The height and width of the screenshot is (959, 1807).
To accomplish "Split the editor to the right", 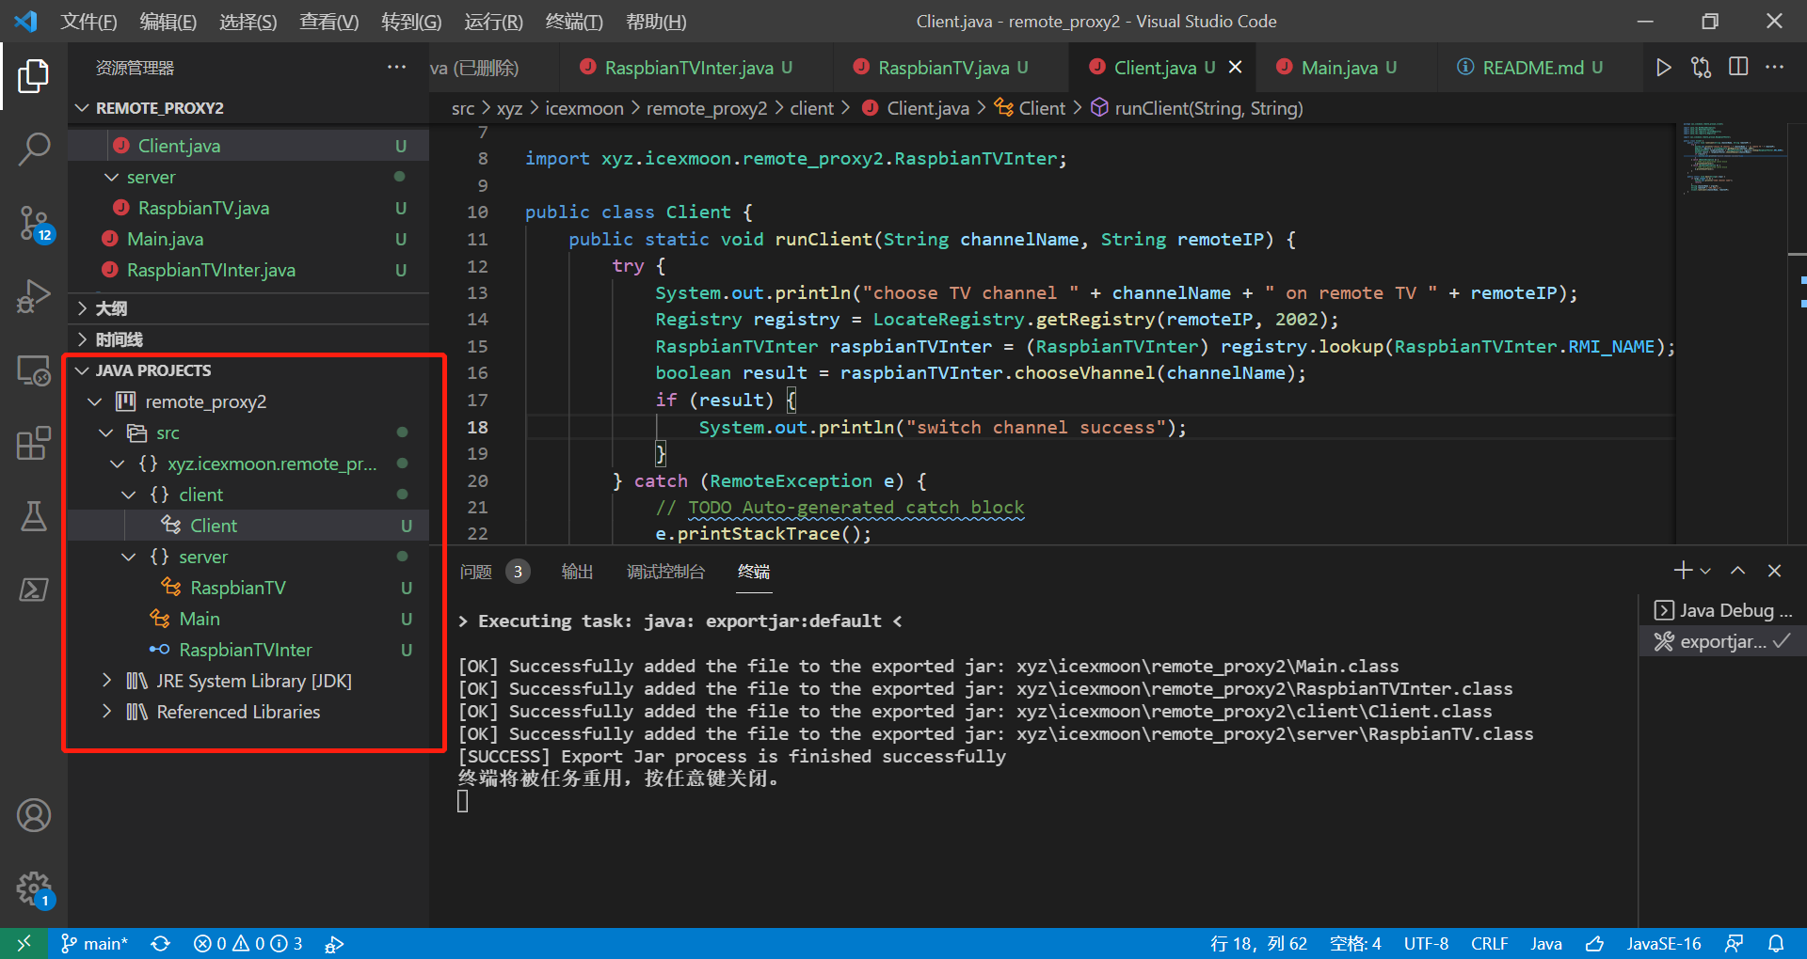I will (1738, 68).
